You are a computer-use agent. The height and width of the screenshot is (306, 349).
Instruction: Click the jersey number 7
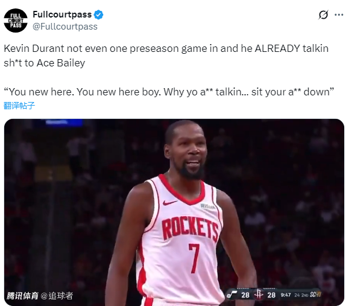tap(194, 258)
